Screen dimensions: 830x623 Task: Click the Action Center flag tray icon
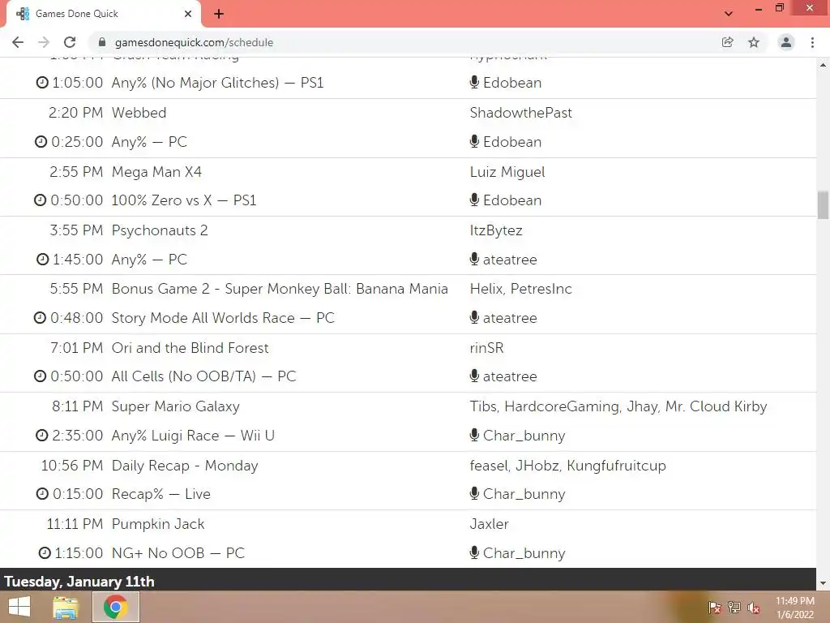point(714,608)
